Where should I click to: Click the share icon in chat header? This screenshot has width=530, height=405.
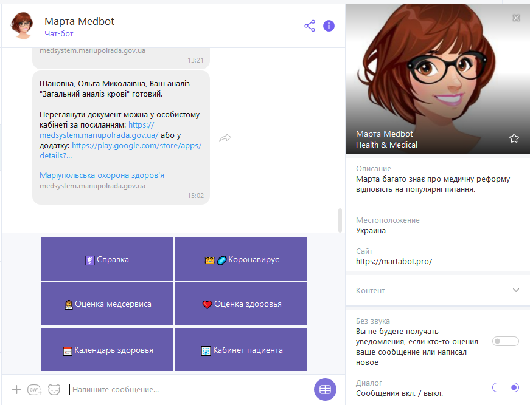click(310, 26)
